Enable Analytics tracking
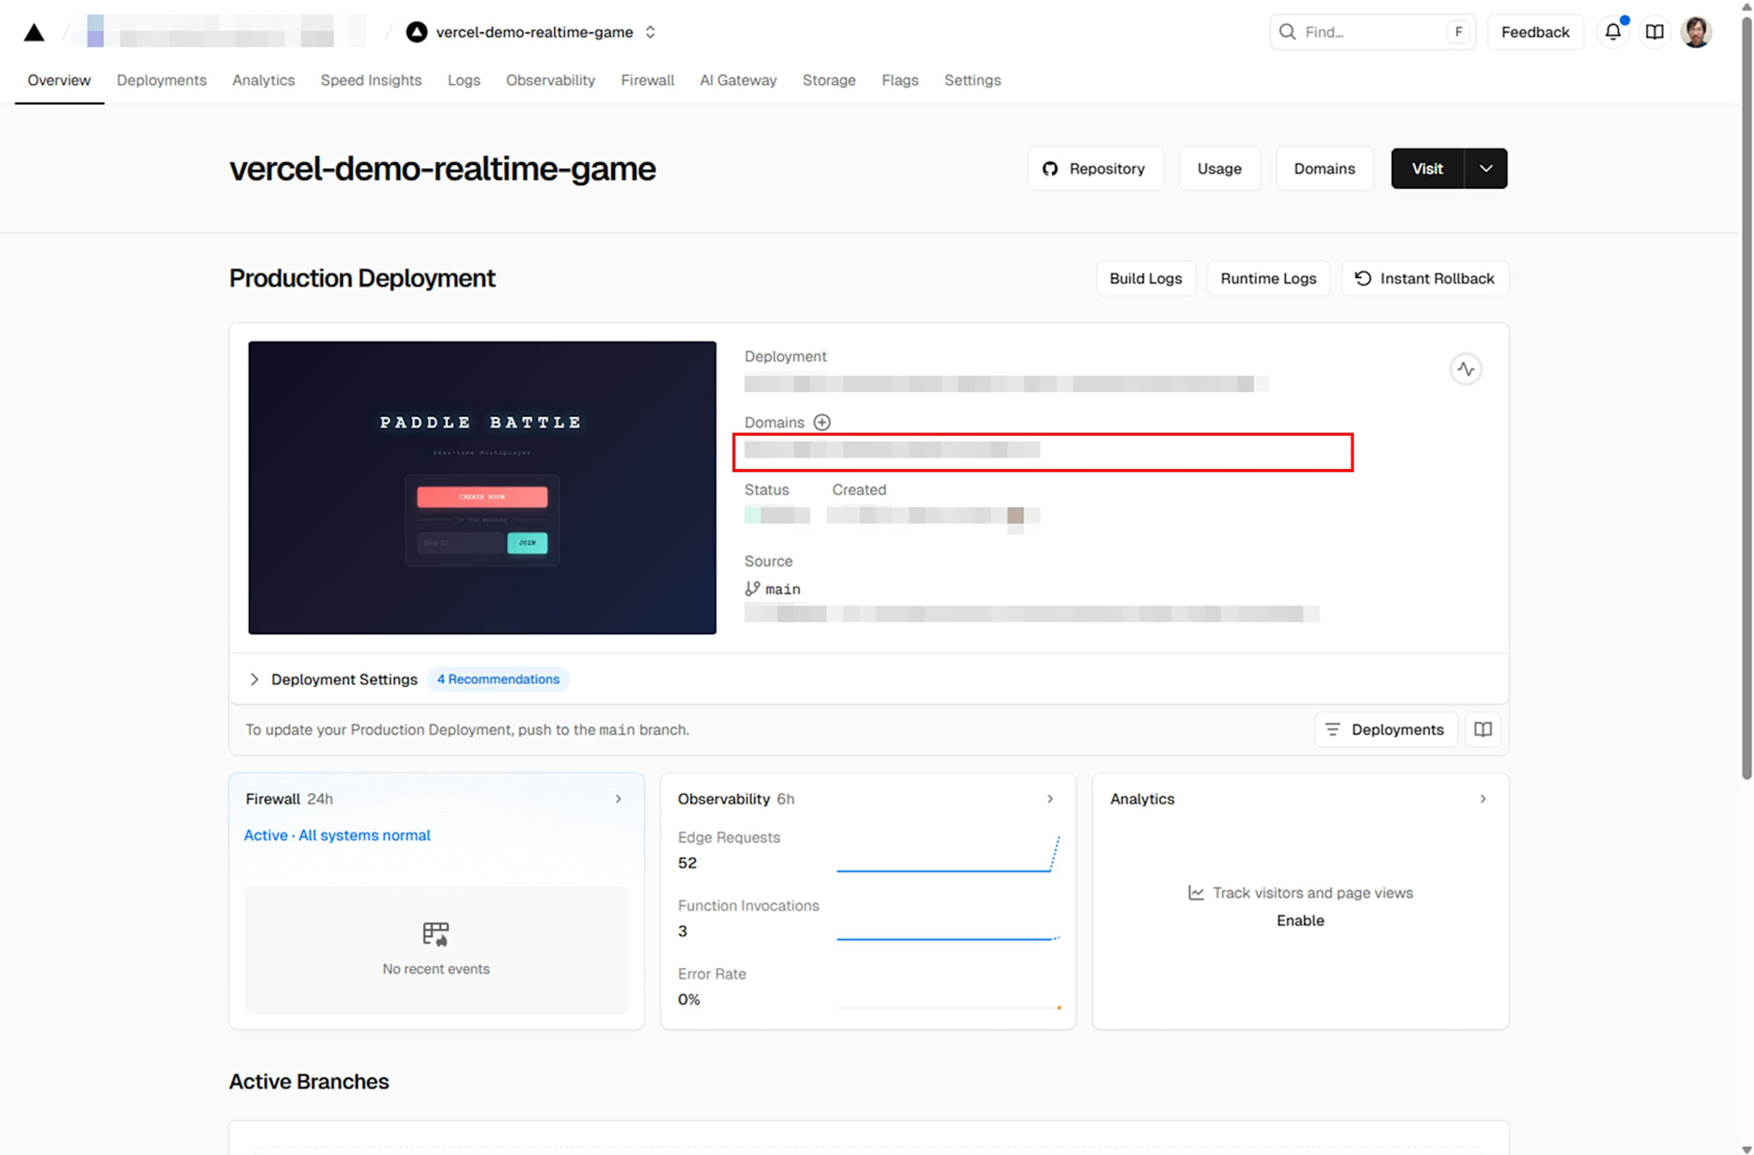 point(1300,921)
